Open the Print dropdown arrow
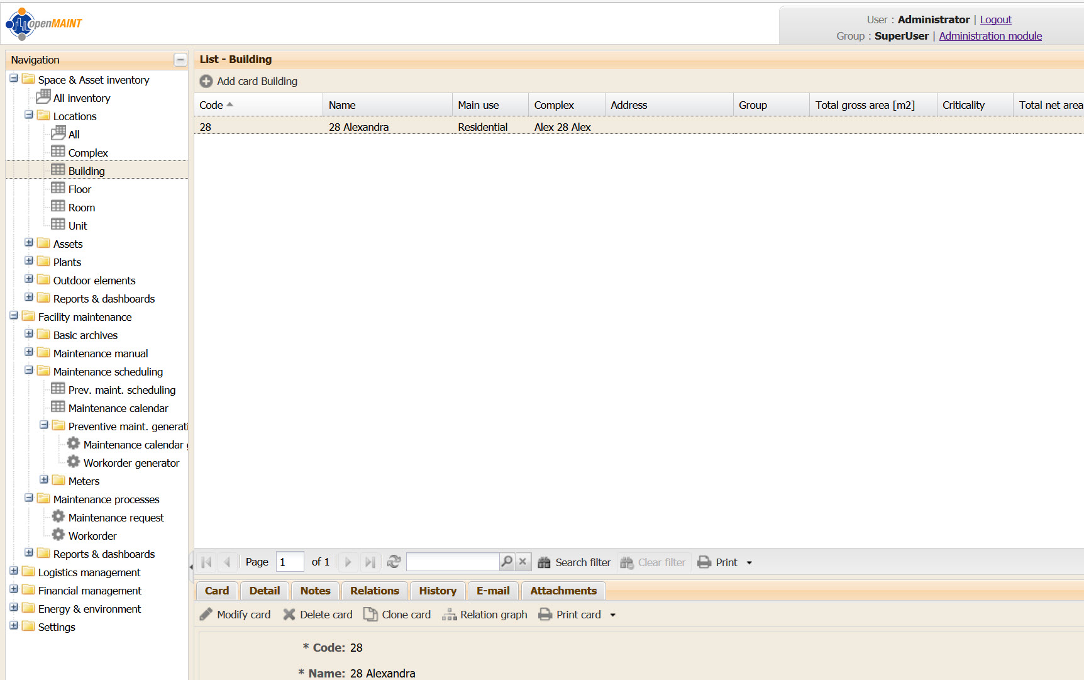The image size is (1084, 680). click(749, 563)
